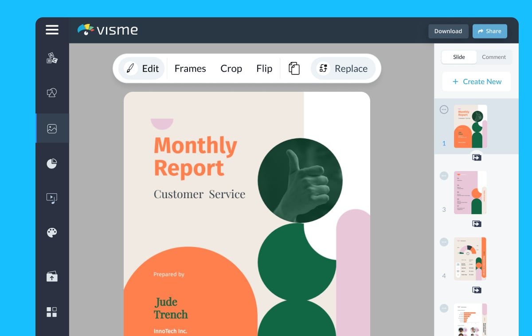Switch to the Slide tab
Screen dimensions: 532x336
[459, 57]
